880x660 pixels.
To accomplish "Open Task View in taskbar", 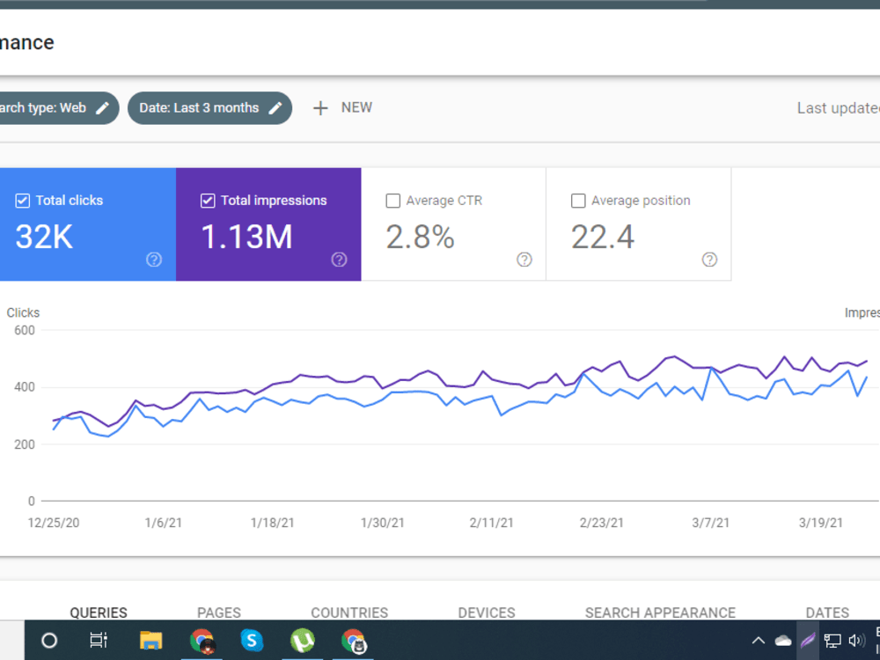I will click(99, 641).
